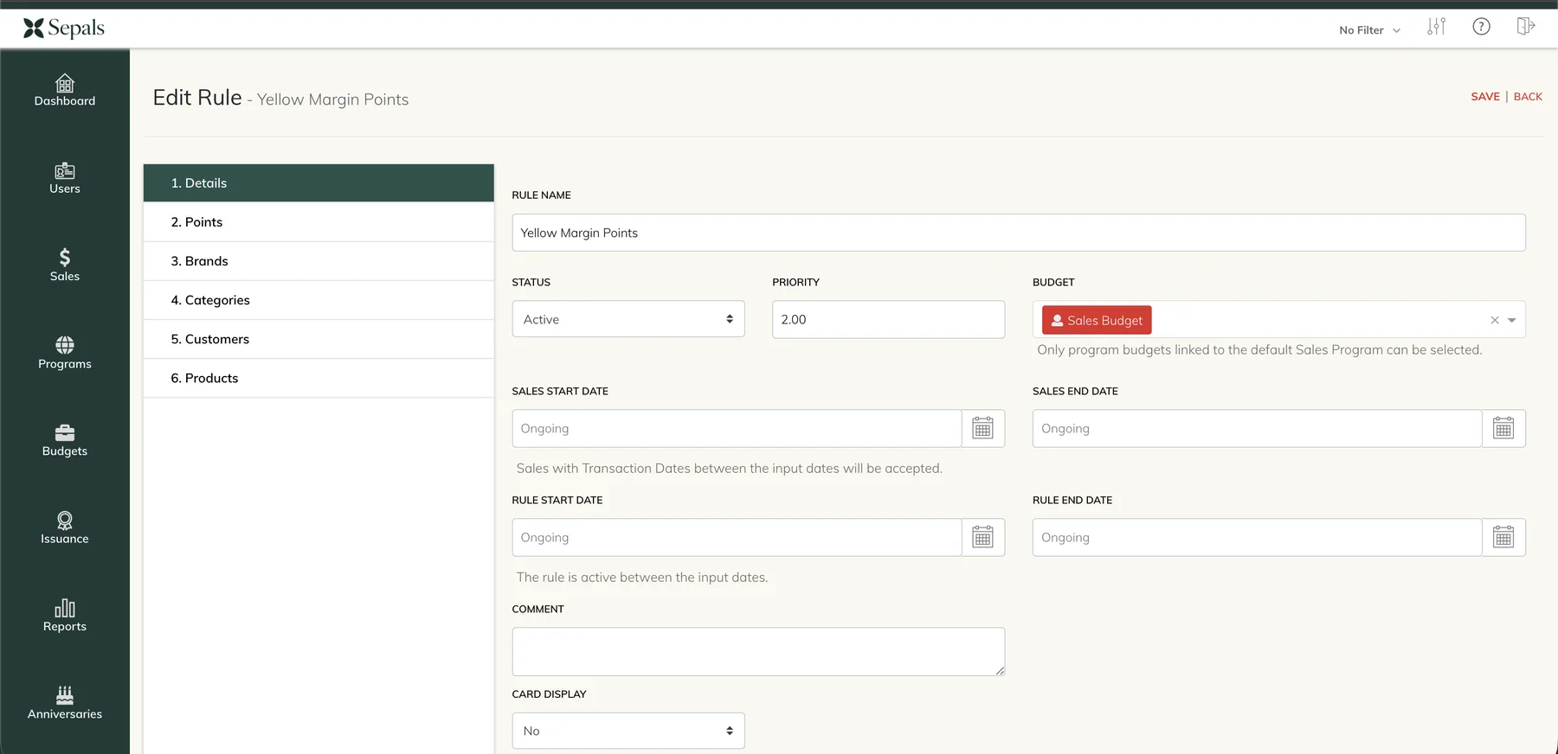Open Budgets briefcase icon
This screenshot has width=1558, height=754.
click(65, 432)
